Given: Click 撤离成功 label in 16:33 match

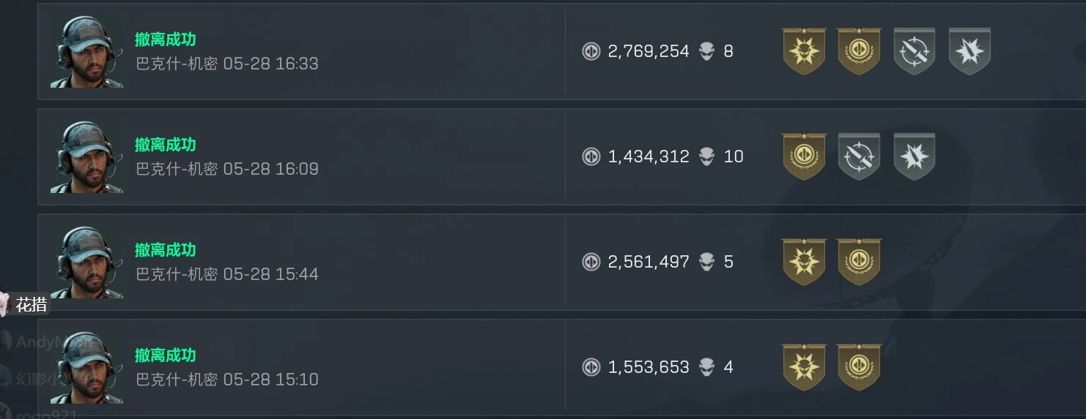Looking at the screenshot, I should coord(166,39).
